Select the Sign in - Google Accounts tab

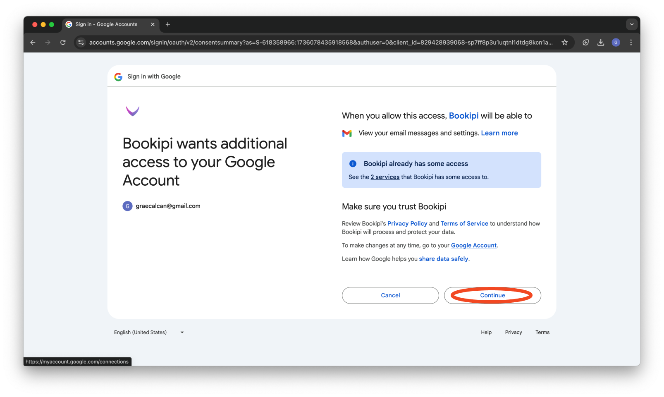(x=105, y=24)
